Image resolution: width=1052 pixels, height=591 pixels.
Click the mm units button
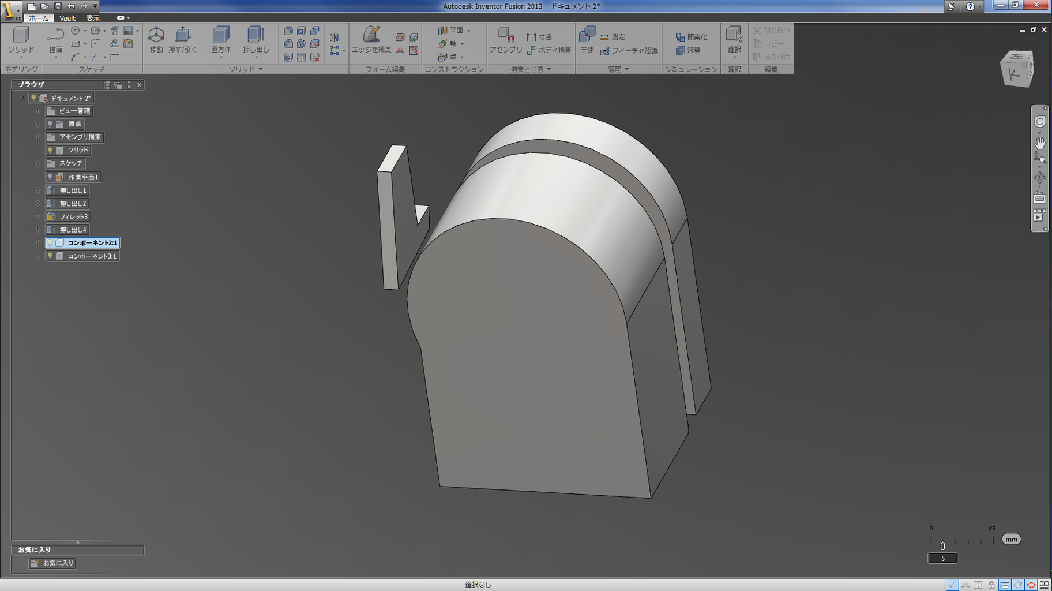tap(1011, 539)
